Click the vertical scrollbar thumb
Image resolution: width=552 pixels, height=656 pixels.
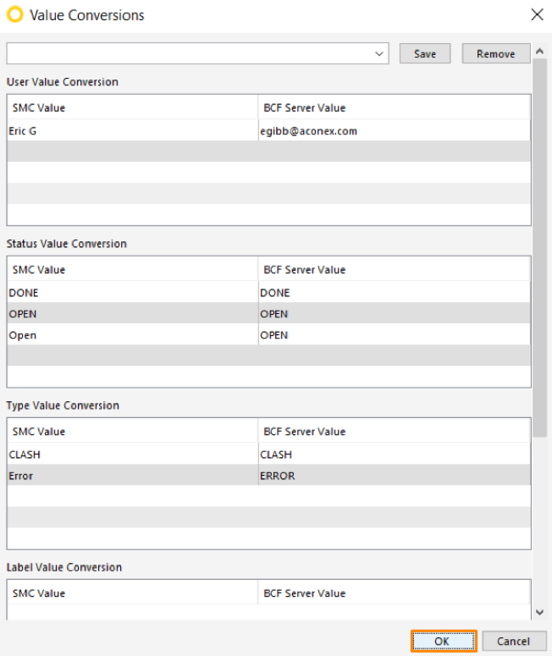tap(540, 248)
